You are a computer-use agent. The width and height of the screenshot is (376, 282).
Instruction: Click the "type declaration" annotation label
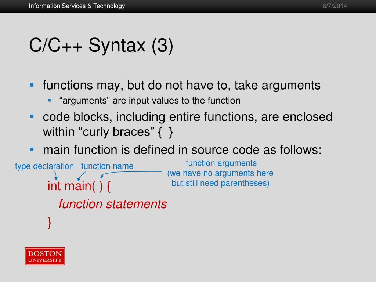(44, 166)
